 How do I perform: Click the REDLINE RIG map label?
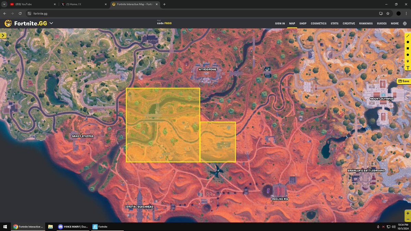click(x=280, y=199)
